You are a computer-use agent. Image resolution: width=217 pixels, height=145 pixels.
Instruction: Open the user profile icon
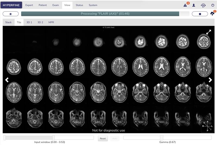[x=194, y=5]
